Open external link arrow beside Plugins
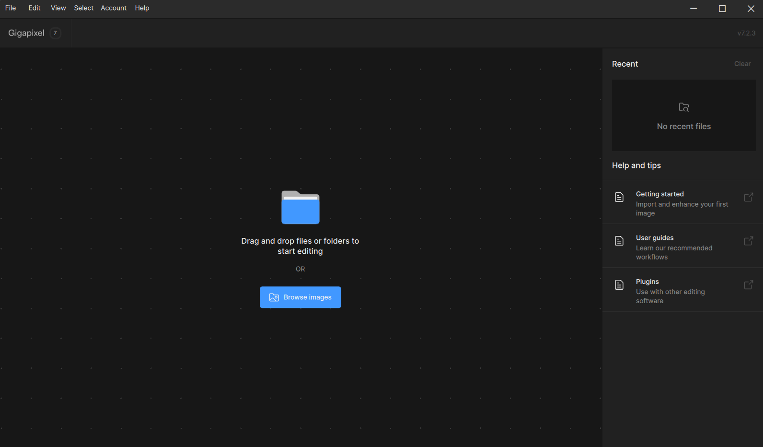 (x=748, y=285)
